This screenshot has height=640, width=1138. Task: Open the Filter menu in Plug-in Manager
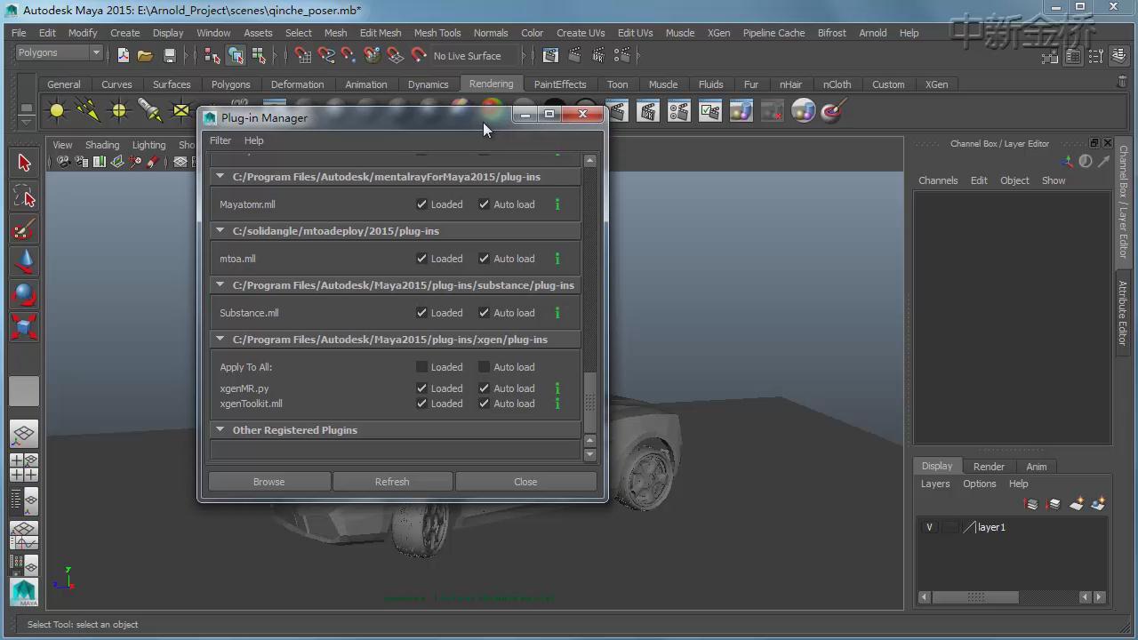pyautogui.click(x=220, y=140)
